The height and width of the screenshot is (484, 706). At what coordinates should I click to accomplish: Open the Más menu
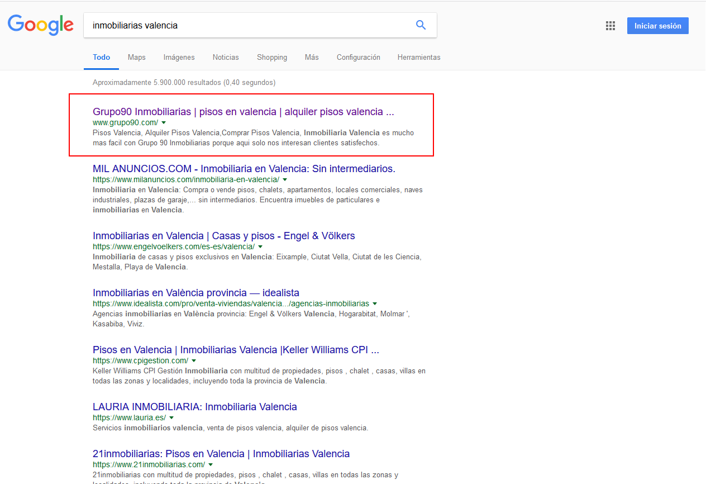(312, 58)
